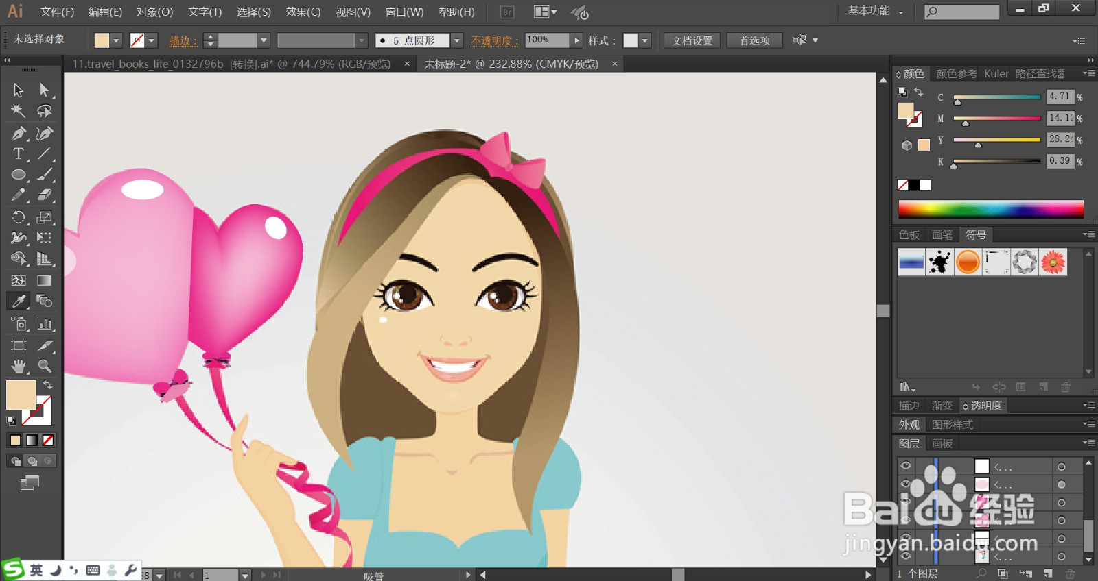Screen dimensions: 1098x581
Task: Open the 效果(C) menu
Action: click(x=303, y=12)
